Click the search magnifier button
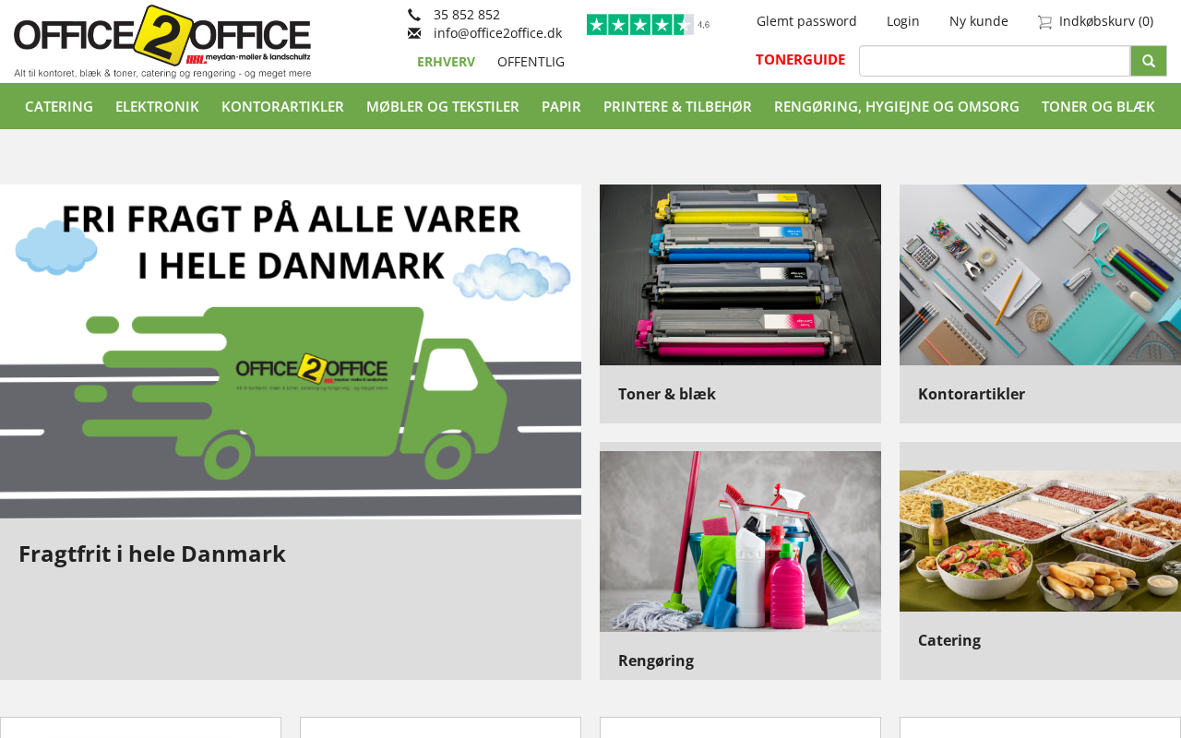Screen dimensions: 1181x738 coord(1149,61)
